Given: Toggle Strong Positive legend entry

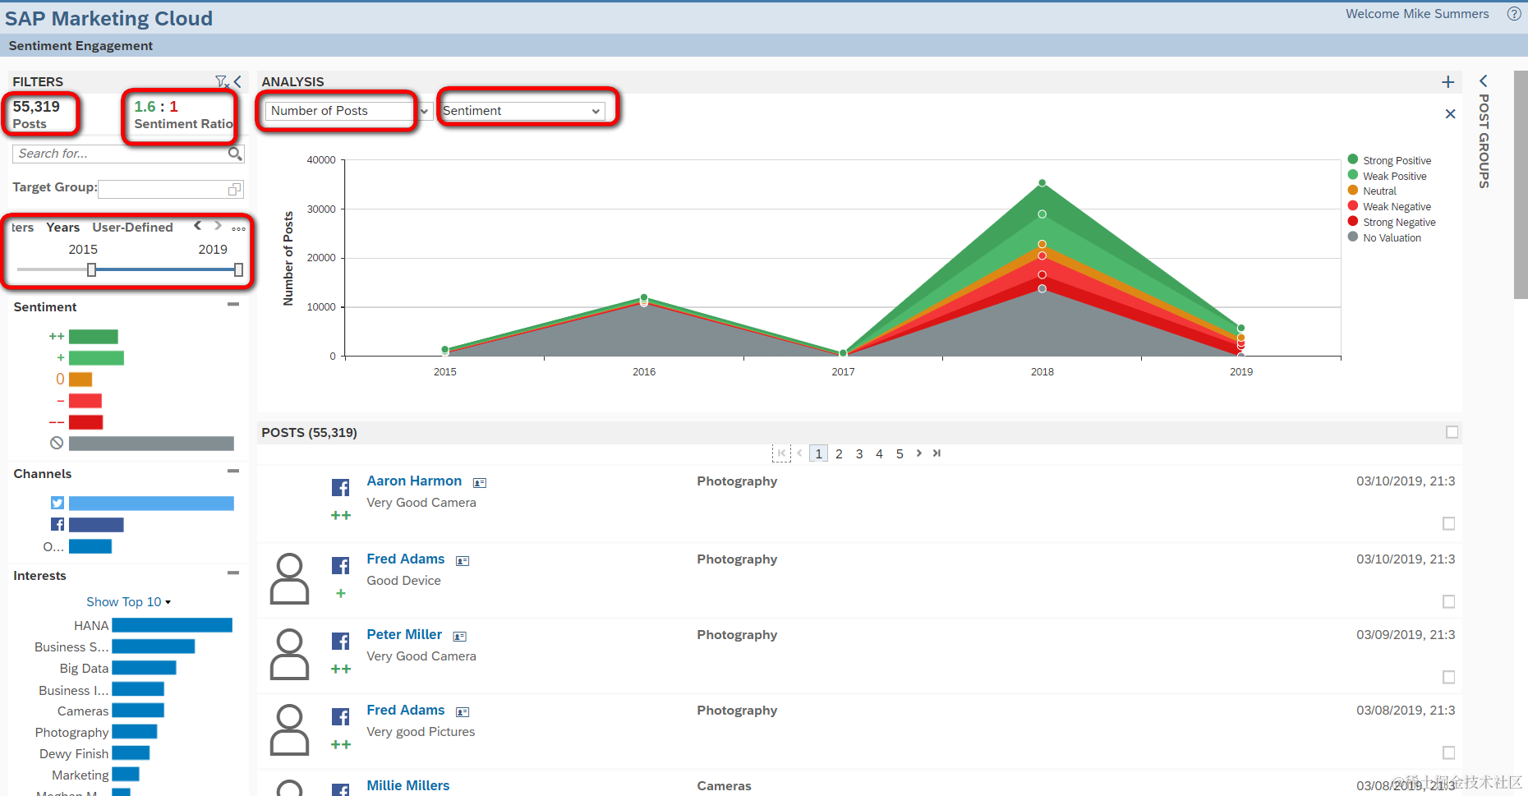Looking at the screenshot, I should tap(1389, 160).
